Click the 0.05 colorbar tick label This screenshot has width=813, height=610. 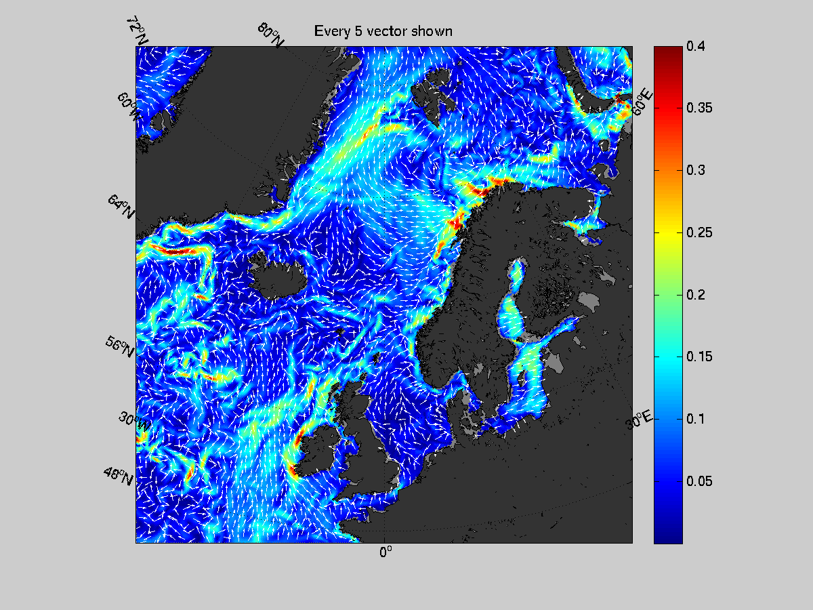[x=699, y=481]
